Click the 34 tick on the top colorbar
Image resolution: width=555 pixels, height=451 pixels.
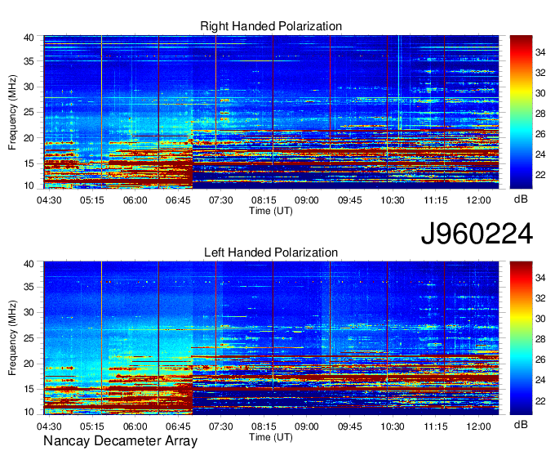[x=540, y=52]
